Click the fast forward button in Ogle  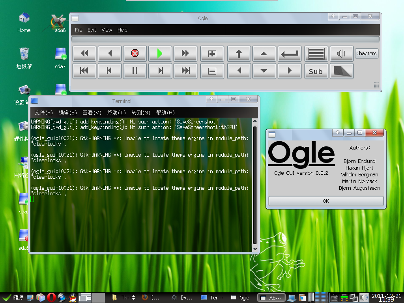[x=185, y=54]
